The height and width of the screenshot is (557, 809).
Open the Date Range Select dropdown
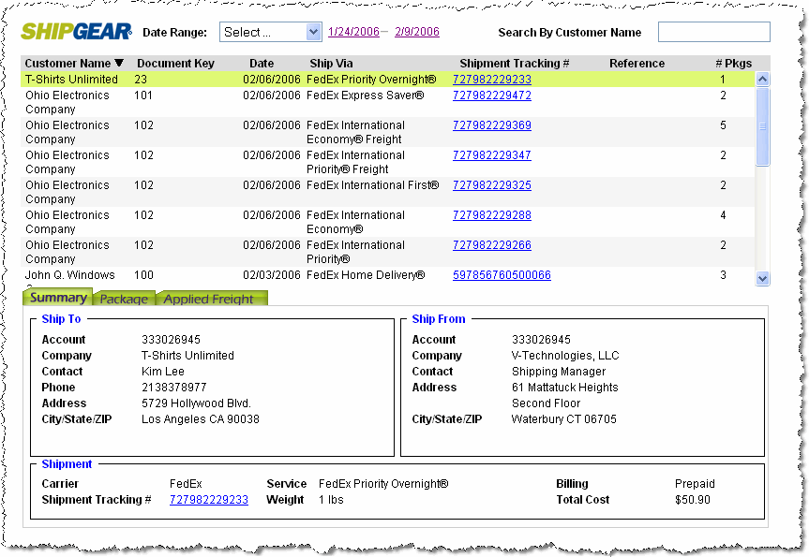pyautogui.click(x=271, y=32)
